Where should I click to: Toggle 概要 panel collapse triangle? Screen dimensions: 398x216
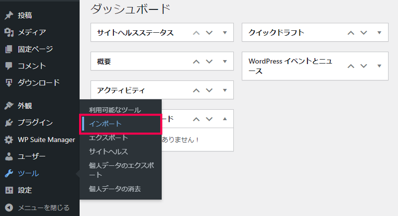(x=225, y=62)
